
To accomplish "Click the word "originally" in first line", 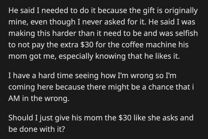I will click(181, 11).
